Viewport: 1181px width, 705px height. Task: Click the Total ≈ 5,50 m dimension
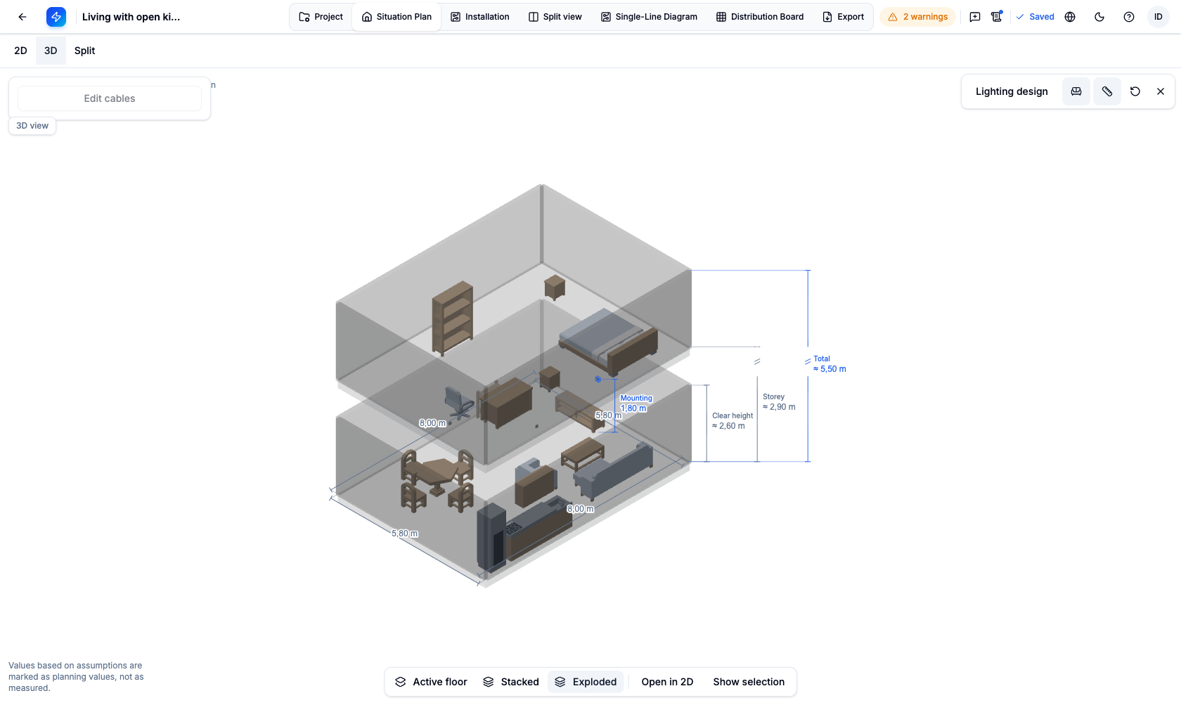coord(830,363)
